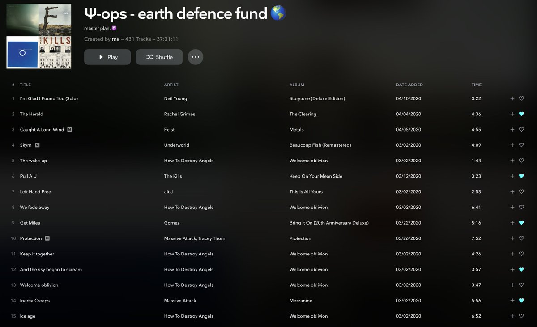
Task: Open album This Is All Yours
Action: click(306, 192)
